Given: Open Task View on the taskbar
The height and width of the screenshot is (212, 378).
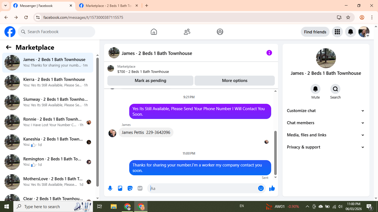Looking at the screenshot, I should pyautogui.click(x=100, y=206).
